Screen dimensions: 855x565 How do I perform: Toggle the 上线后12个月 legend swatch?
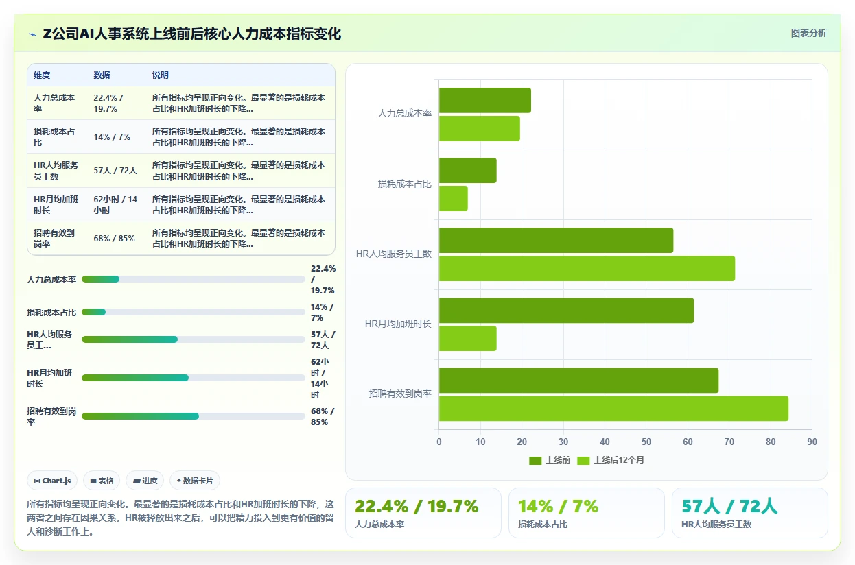tap(583, 460)
